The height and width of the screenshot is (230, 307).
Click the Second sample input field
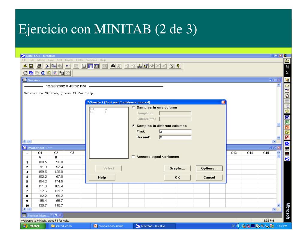175,137
